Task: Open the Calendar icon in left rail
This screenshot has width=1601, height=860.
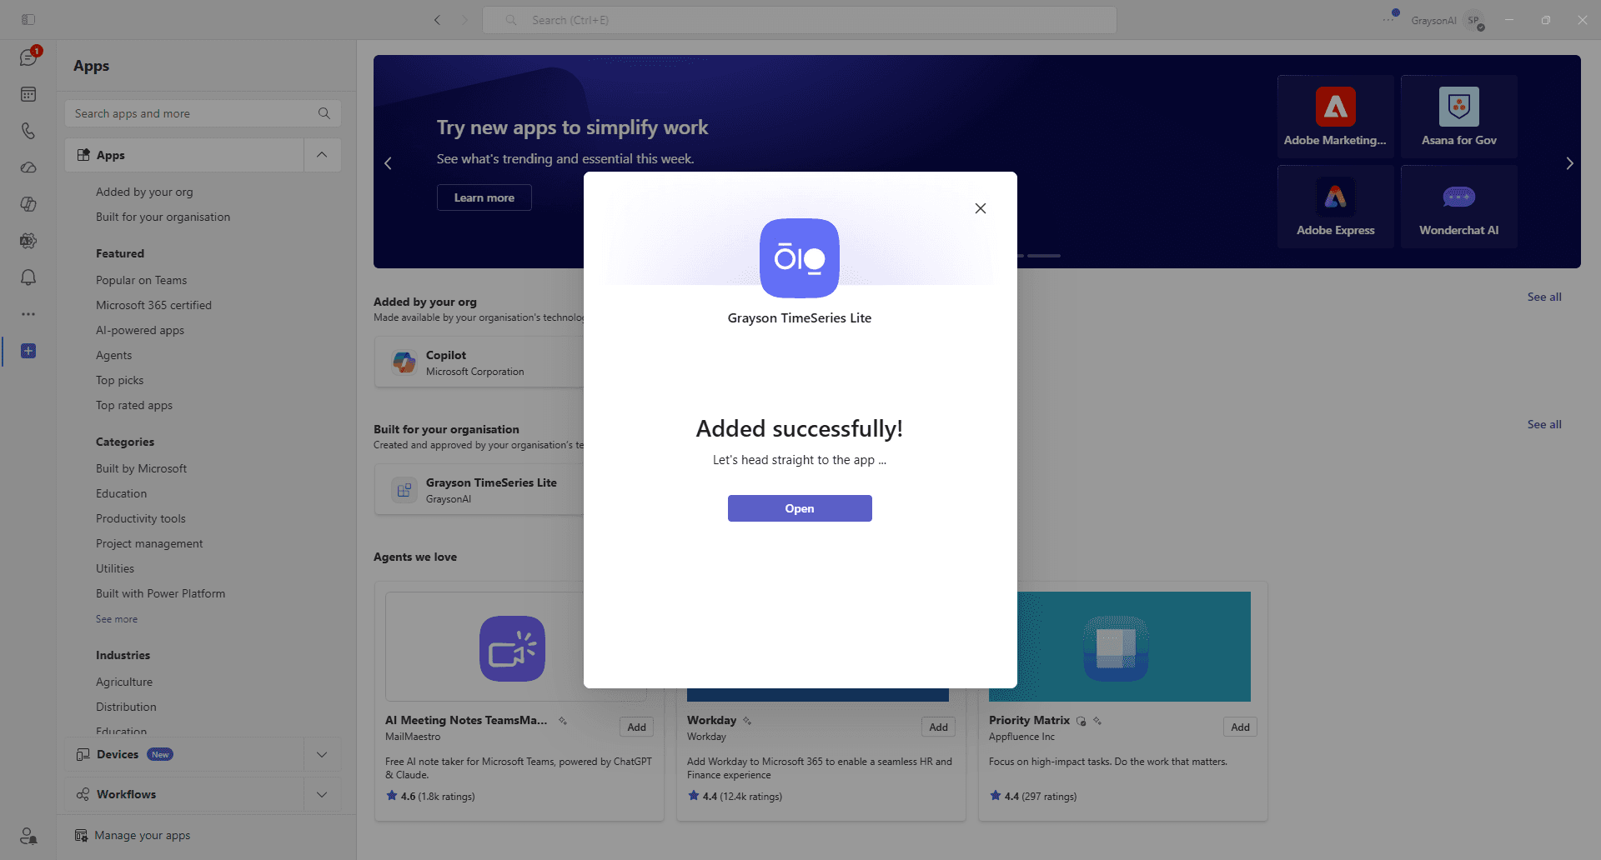Action: click(x=28, y=94)
